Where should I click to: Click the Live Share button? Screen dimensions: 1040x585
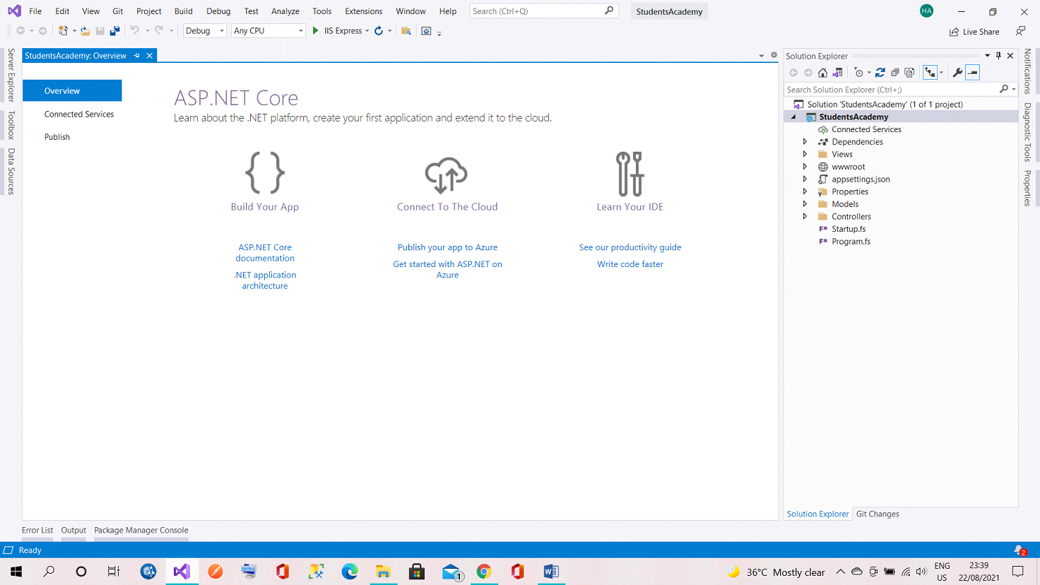pyautogui.click(x=974, y=32)
